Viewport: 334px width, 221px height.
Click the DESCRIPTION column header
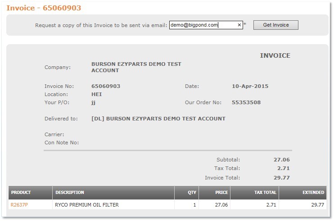pos(113,193)
